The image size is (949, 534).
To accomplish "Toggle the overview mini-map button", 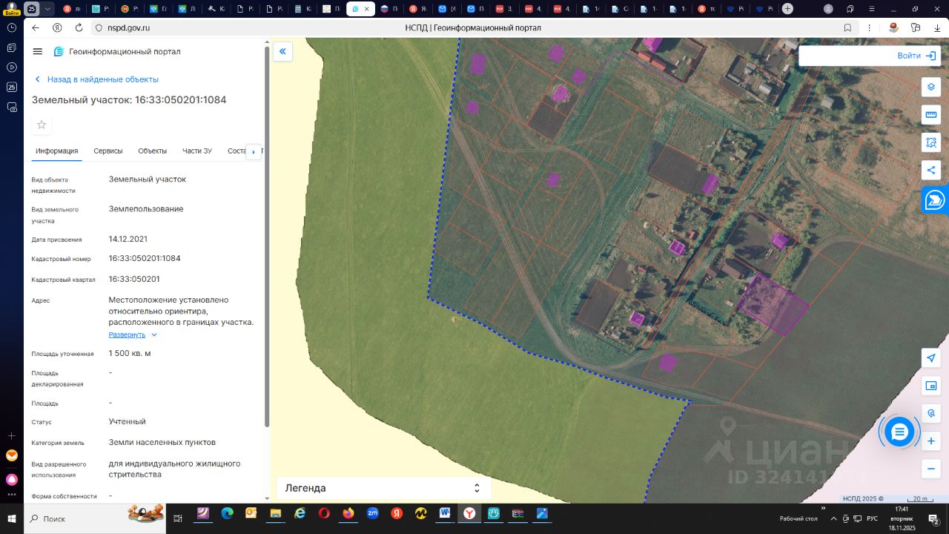I will [x=931, y=386].
